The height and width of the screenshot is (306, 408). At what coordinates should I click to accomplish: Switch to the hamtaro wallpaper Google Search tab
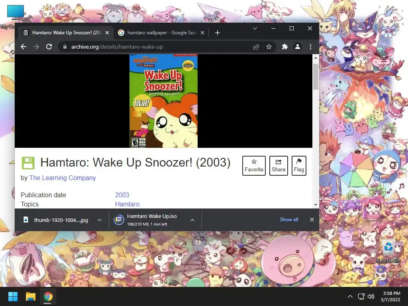point(161,33)
